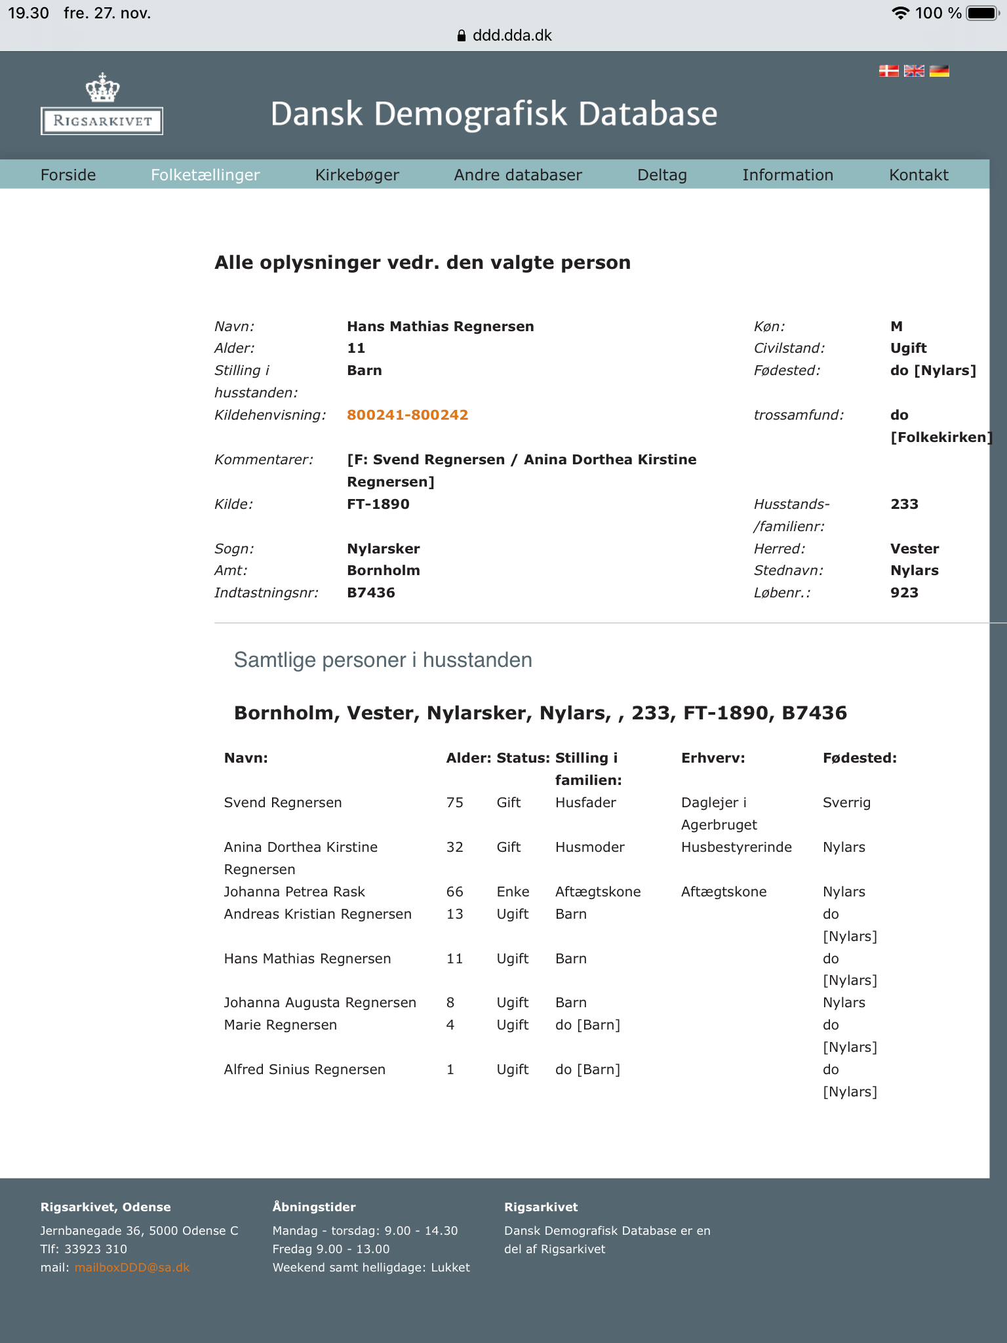This screenshot has height=1343, width=1007.
Task: Select Svend Regnersen in household table
Action: (283, 803)
